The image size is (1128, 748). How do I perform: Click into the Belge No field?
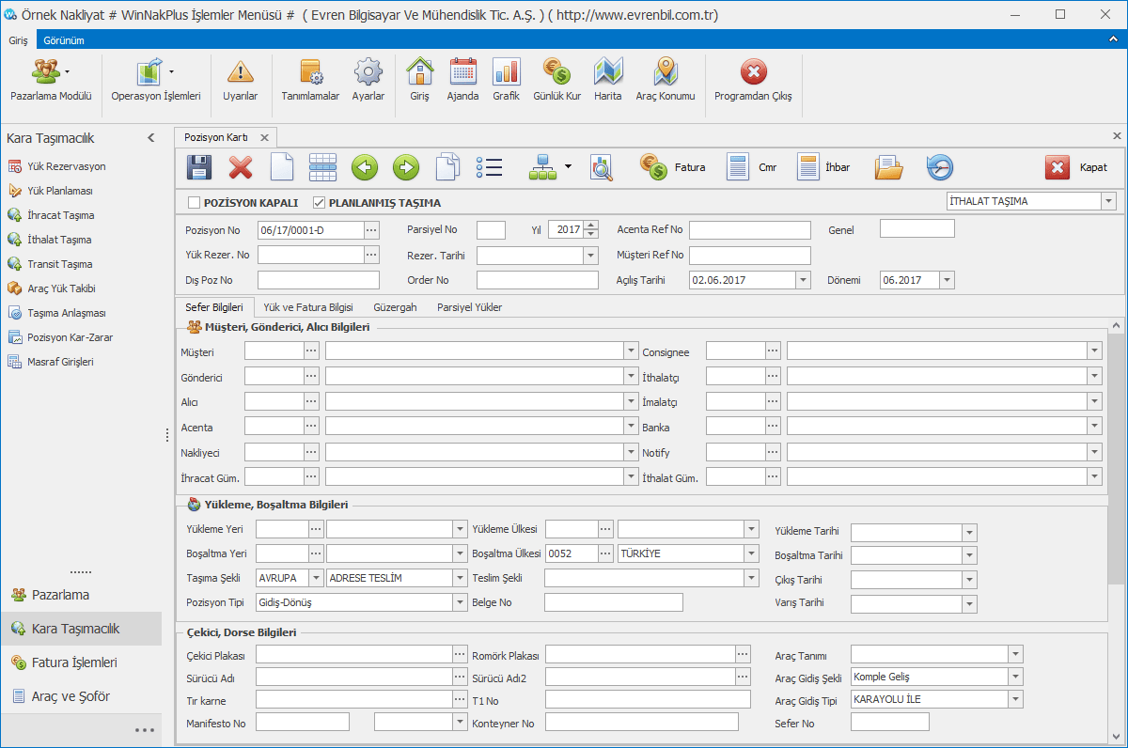(x=615, y=602)
